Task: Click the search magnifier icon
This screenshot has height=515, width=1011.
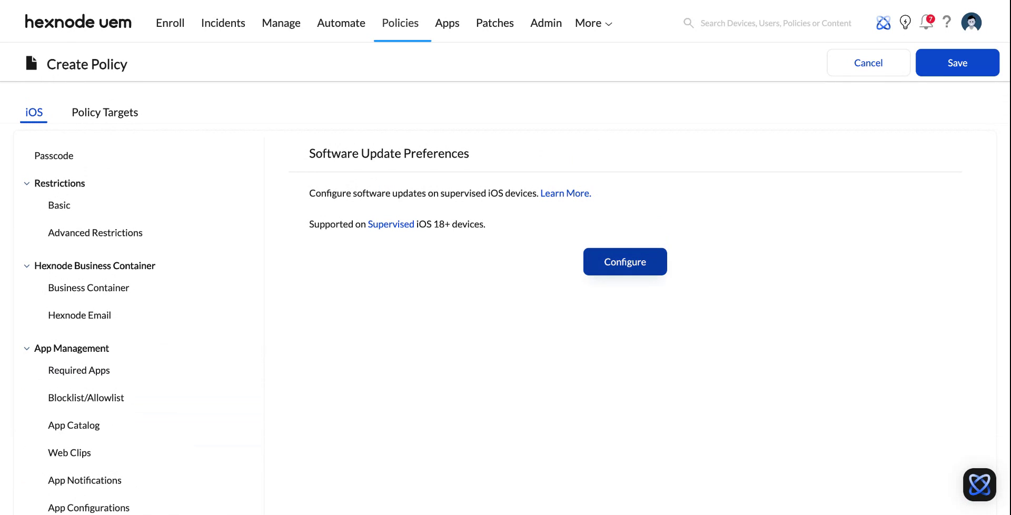Action: click(x=688, y=23)
